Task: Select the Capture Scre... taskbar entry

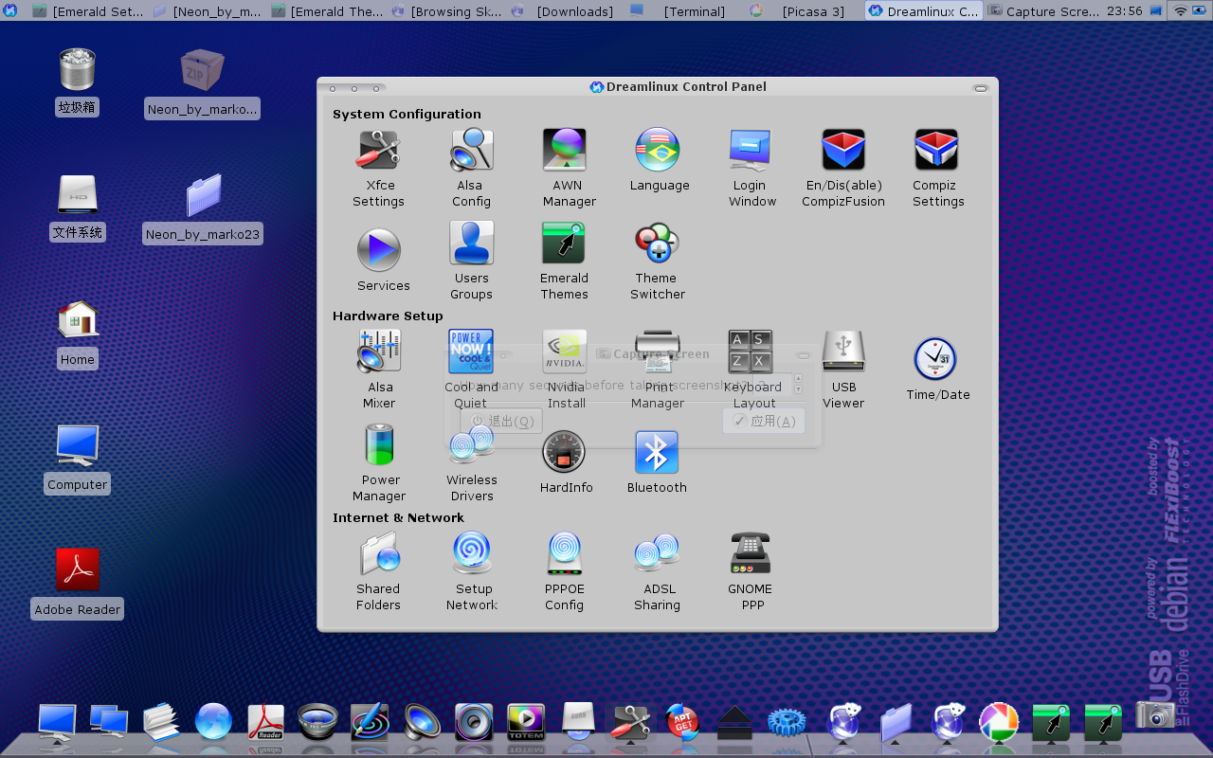Action: tap(1043, 11)
